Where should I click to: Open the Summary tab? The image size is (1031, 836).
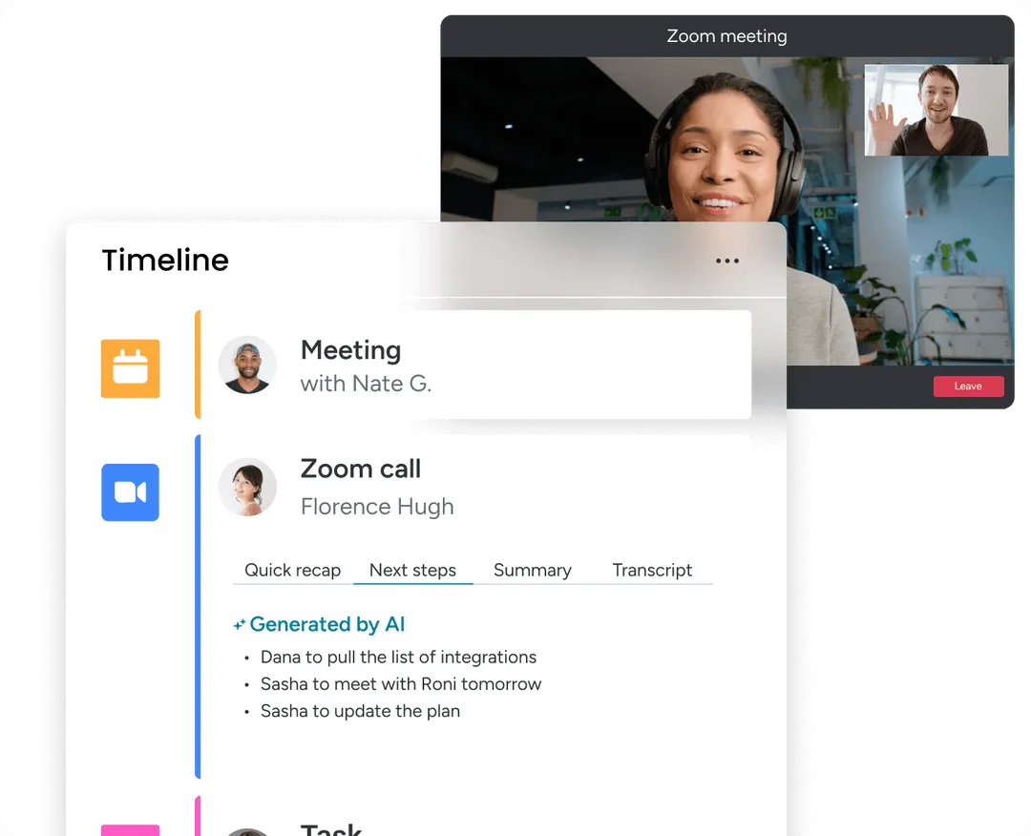533,570
